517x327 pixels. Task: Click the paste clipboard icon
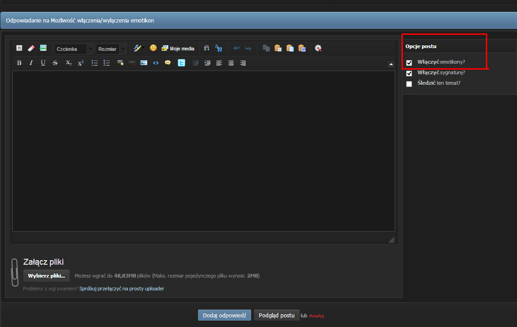click(278, 49)
